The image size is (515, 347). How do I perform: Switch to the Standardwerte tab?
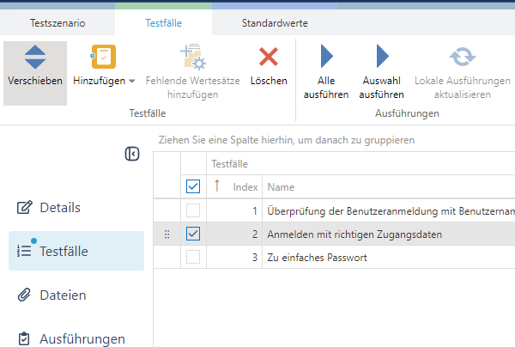click(274, 23)
